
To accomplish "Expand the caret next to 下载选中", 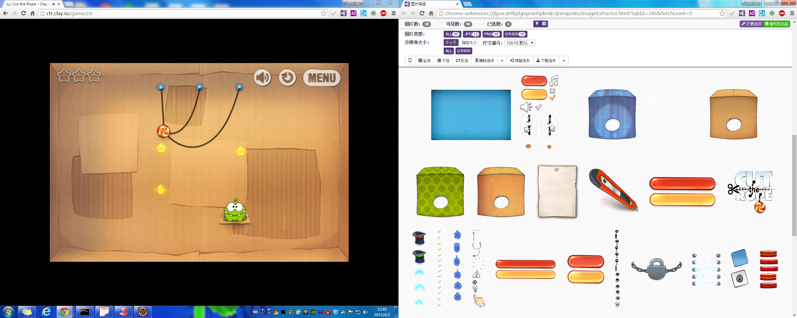I will click(564, 61).
